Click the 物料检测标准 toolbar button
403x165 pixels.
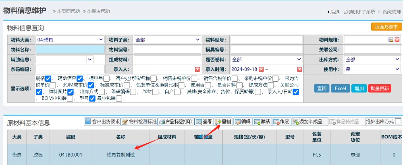point(139,122)
